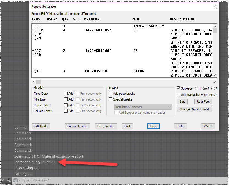Click the Wide> button
This screenshot has width=230, height=187.
tap(209, 126)
